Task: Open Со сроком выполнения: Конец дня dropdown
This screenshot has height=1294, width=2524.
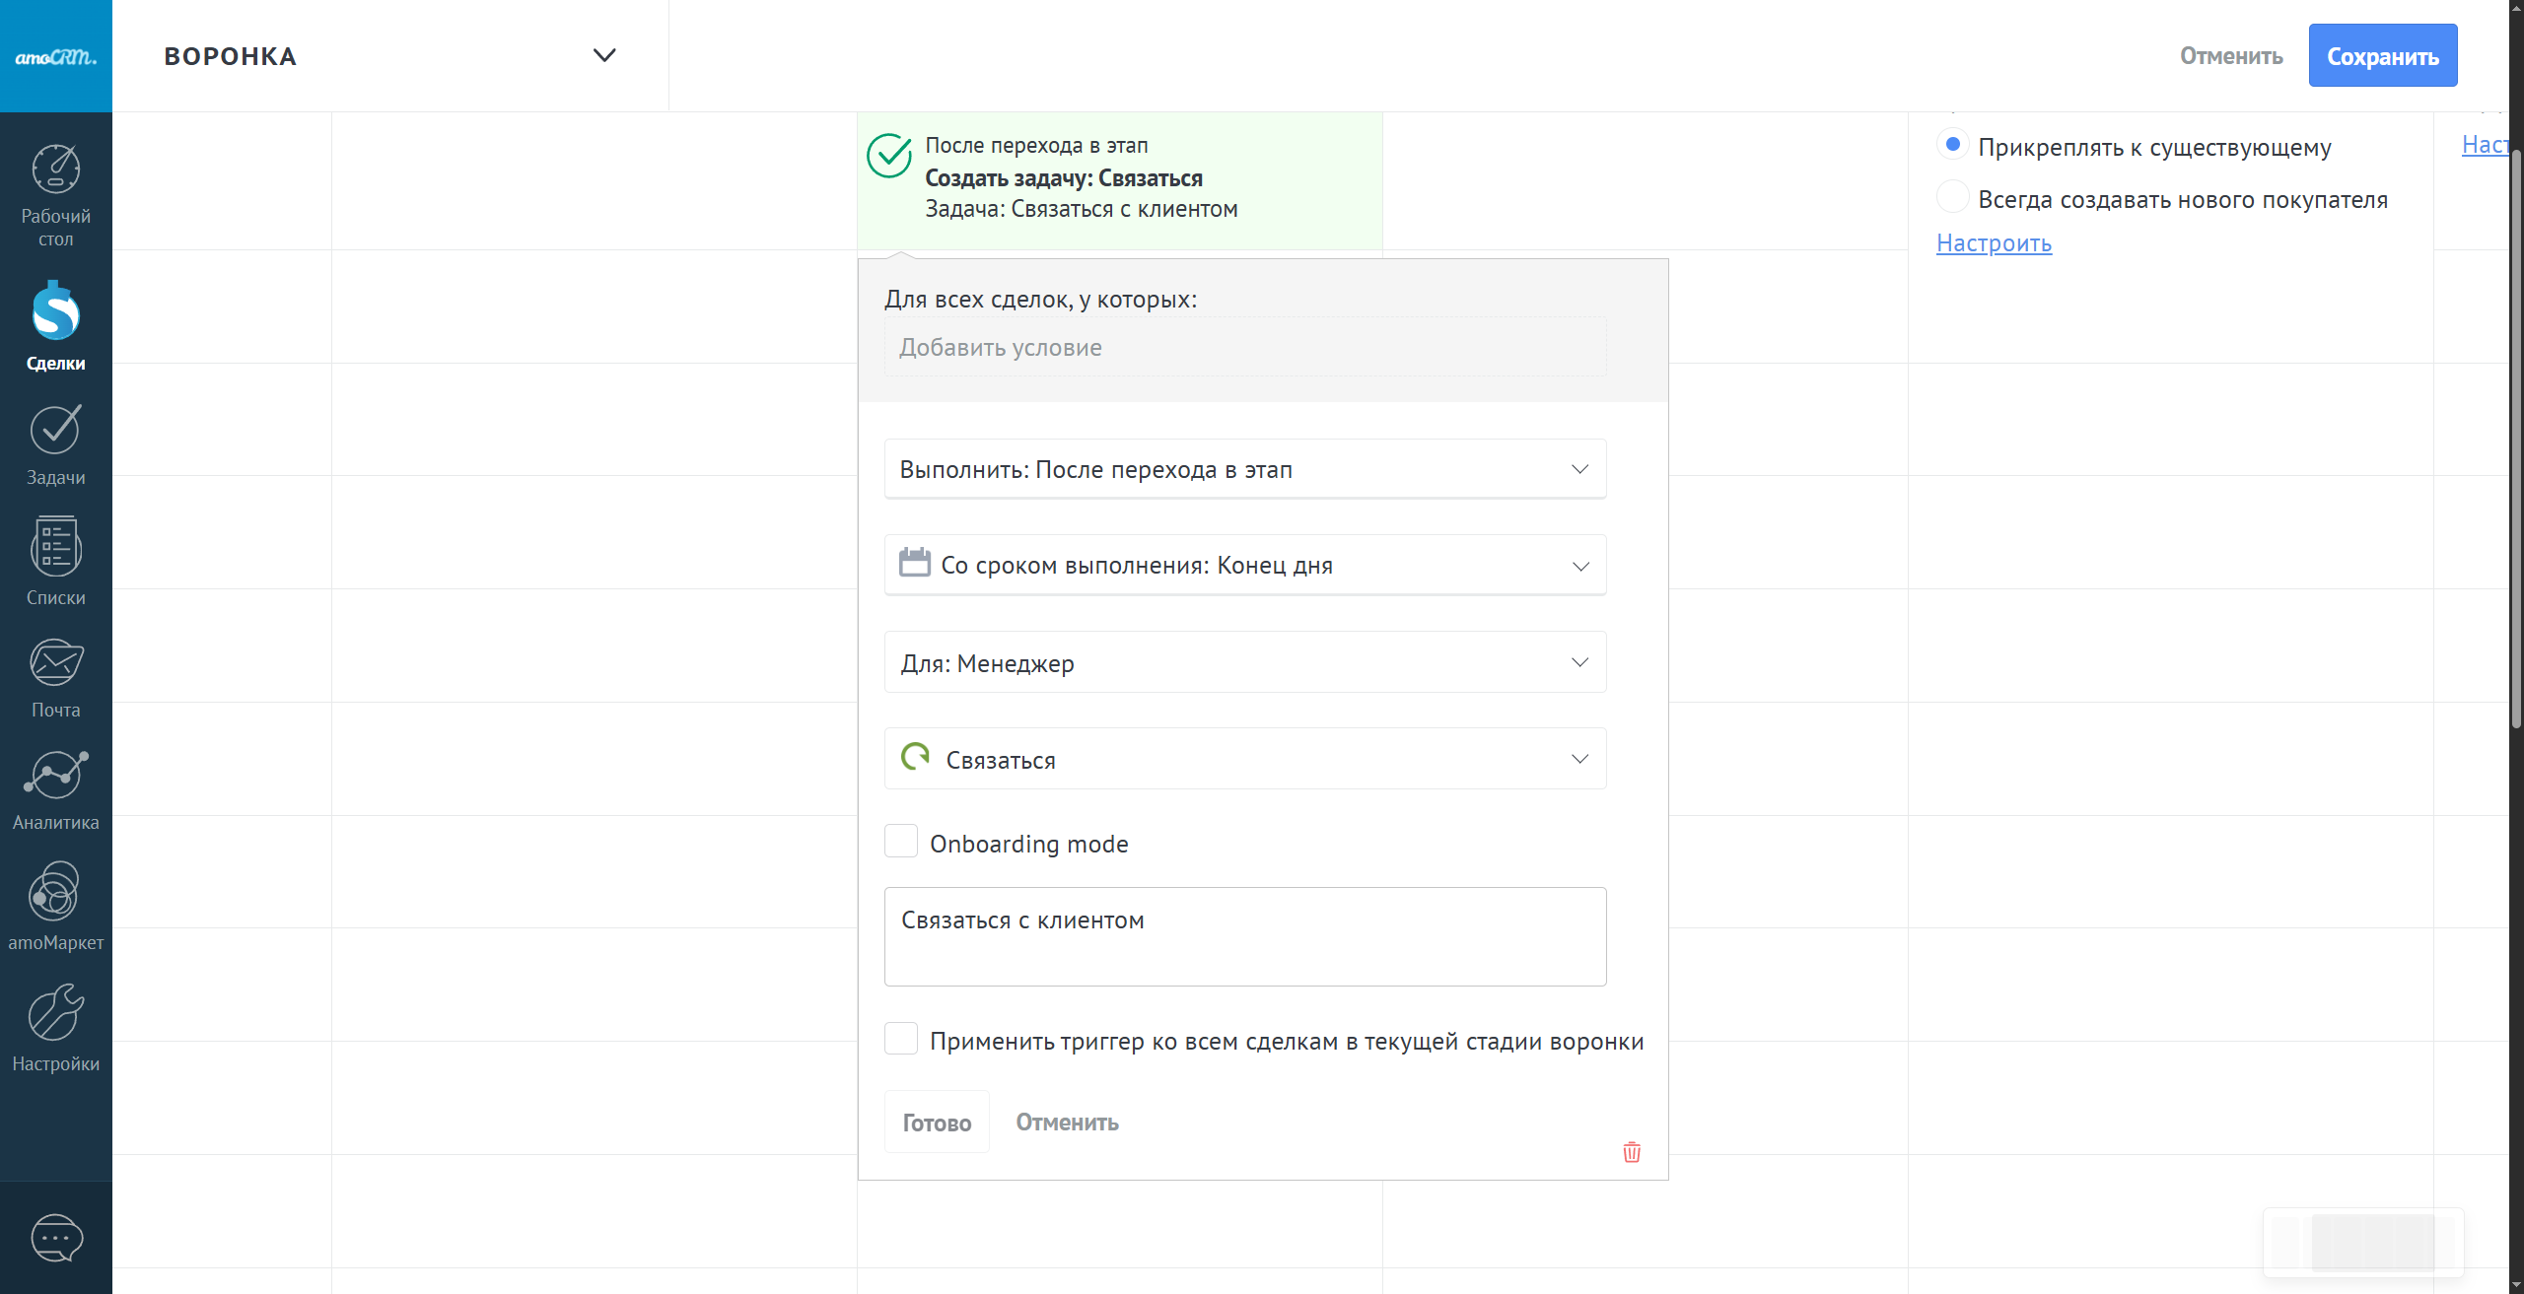Action: (1244, 566)
